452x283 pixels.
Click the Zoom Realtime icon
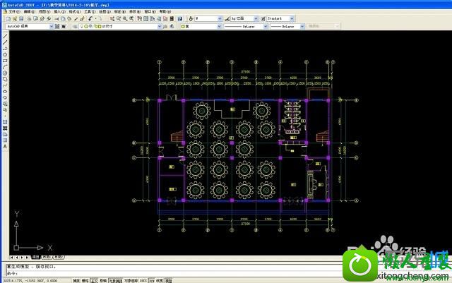(x=119, y=19)
